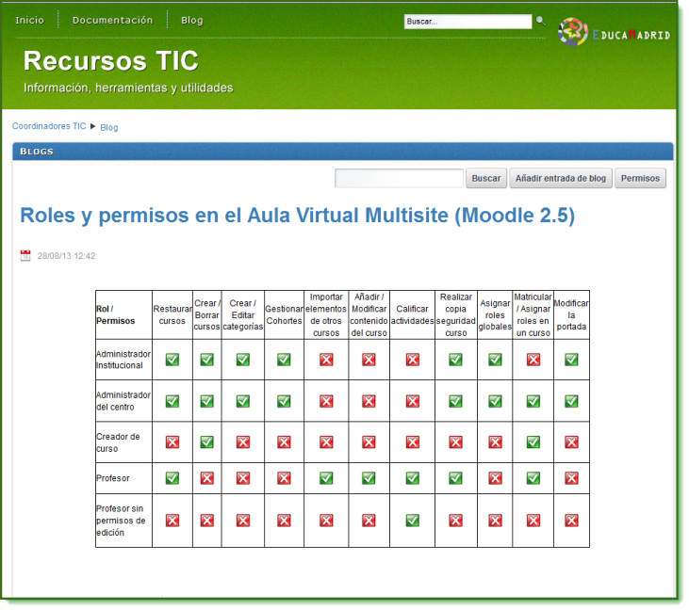Go to the Blog menu item in the top bar
Viewport: 689px width, 610px height.
click(191, 20)
